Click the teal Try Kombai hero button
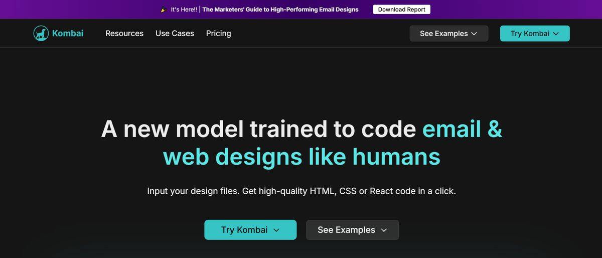This screenshot has width=602, height=258. coord(250,230)
